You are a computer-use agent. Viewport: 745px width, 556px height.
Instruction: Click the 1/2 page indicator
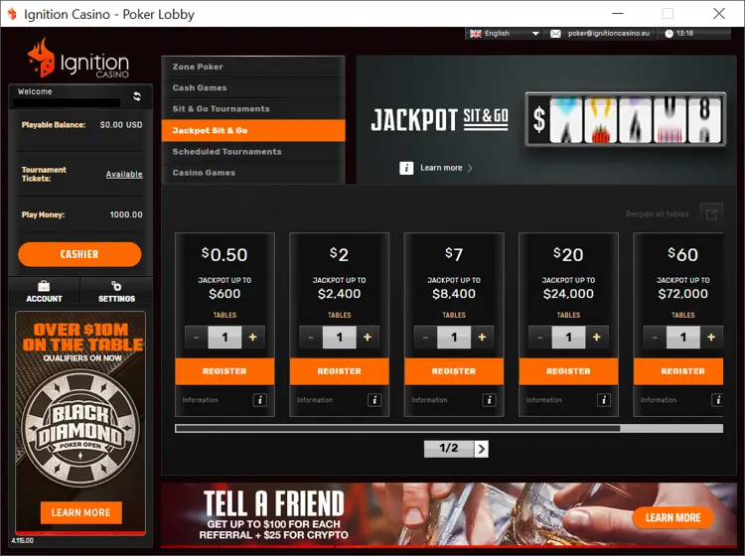point(449,449)
